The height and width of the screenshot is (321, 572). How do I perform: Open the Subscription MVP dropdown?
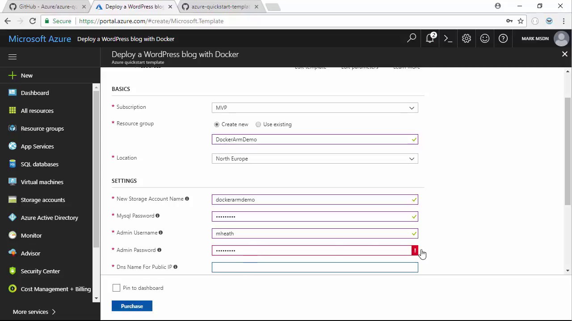pyautogui.click(x=315, y=107)
